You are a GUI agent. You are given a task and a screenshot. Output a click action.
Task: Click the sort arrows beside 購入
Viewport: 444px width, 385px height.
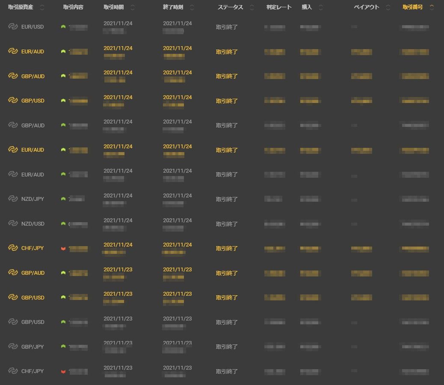[x=321, y=8]
